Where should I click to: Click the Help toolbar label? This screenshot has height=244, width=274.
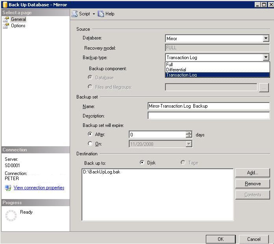click(110, 14)
